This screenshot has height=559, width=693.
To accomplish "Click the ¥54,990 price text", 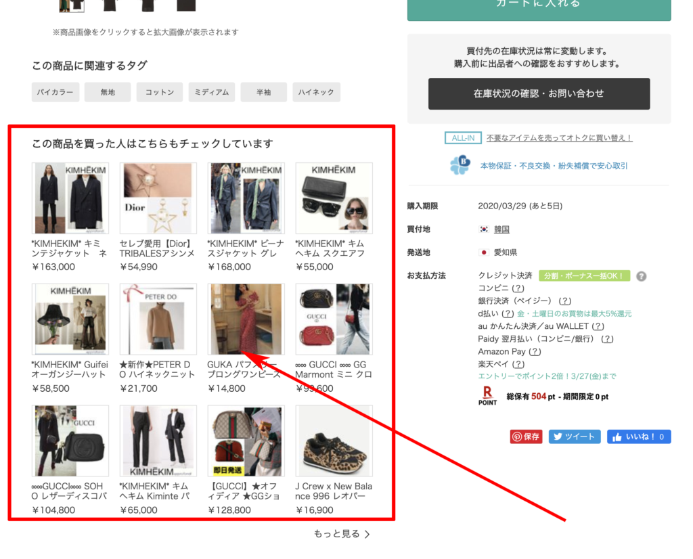I will click(x=139, y=267).
